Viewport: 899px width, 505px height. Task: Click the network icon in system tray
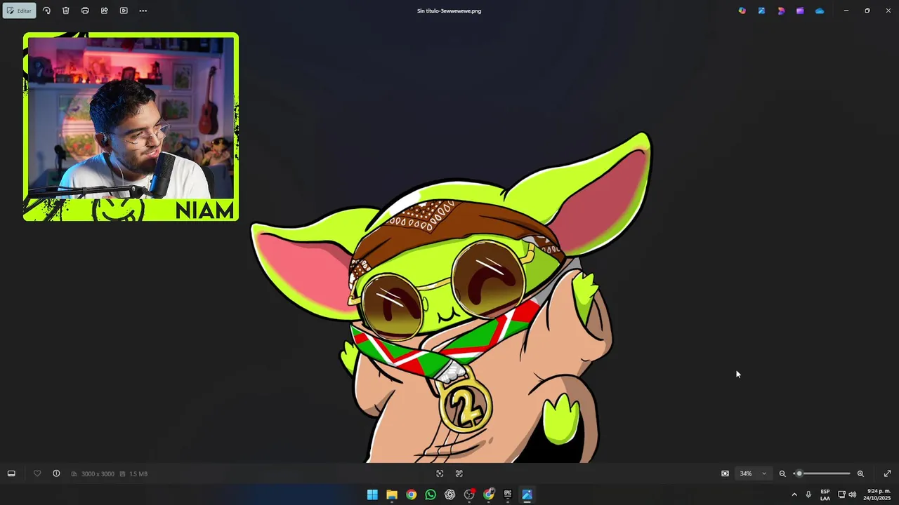click(841, 494)
